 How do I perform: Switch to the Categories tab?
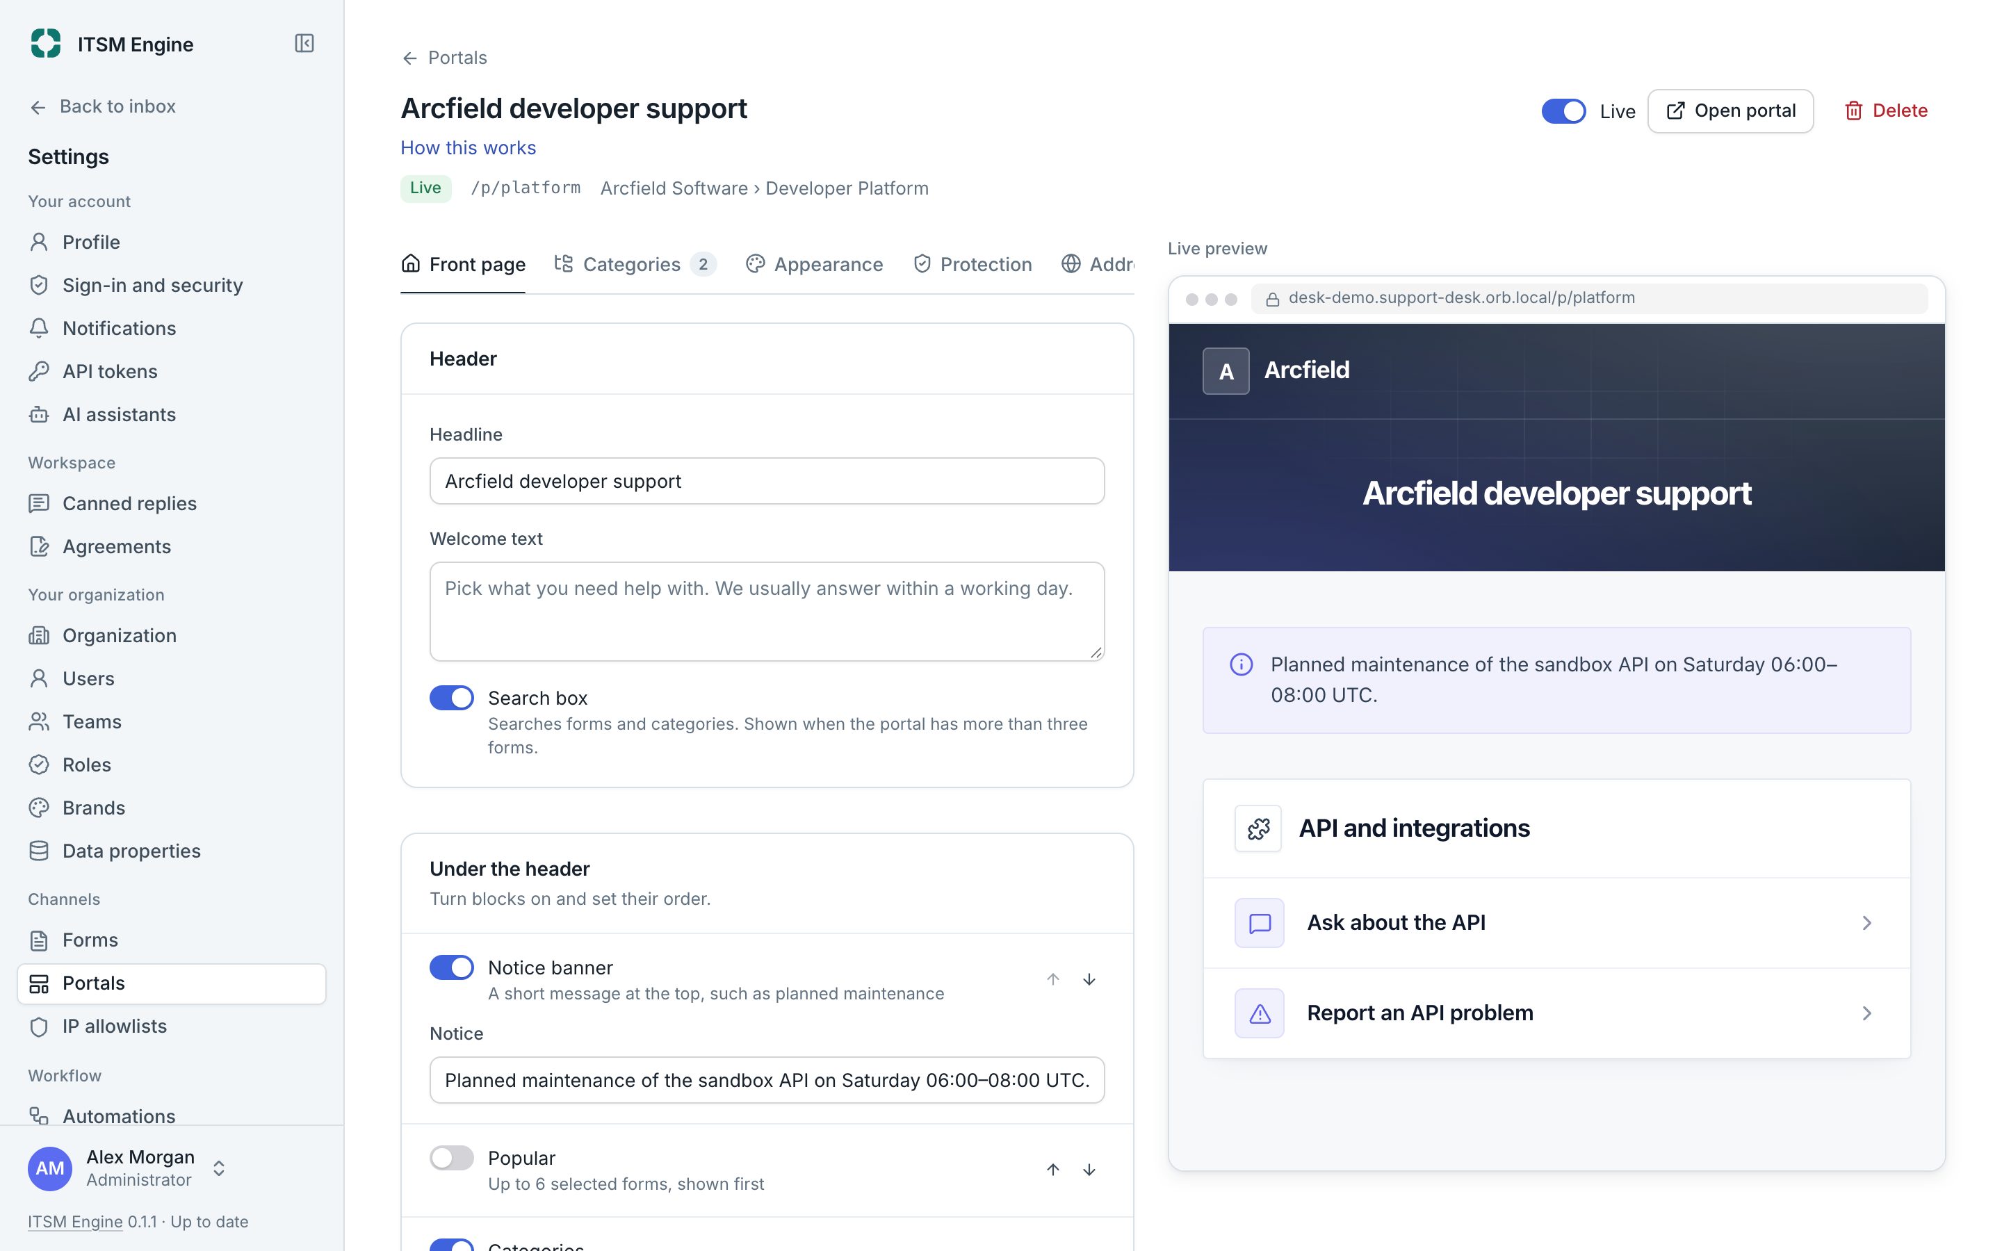(635, 264)
